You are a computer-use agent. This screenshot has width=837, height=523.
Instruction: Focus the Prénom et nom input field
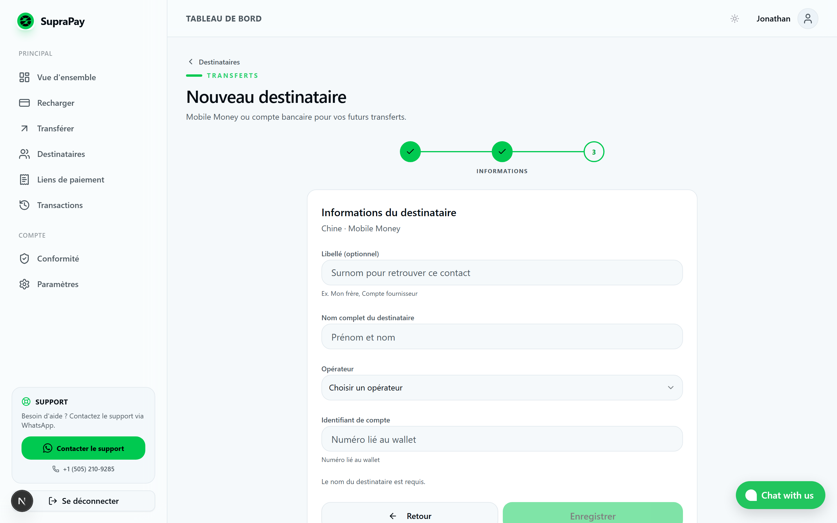click(502, 336)
